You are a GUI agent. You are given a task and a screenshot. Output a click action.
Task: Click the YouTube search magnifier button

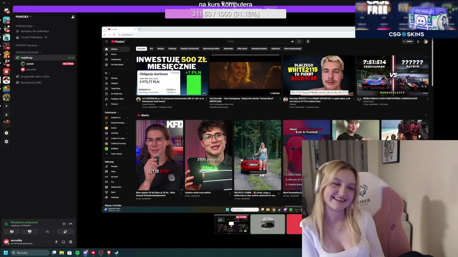299,41
